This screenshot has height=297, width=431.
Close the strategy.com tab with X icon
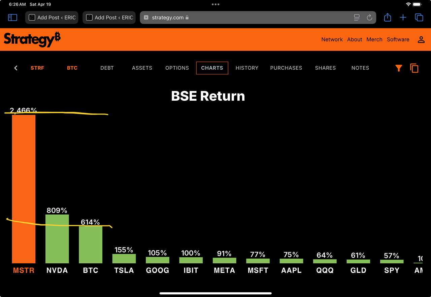[x=146, y=18]
